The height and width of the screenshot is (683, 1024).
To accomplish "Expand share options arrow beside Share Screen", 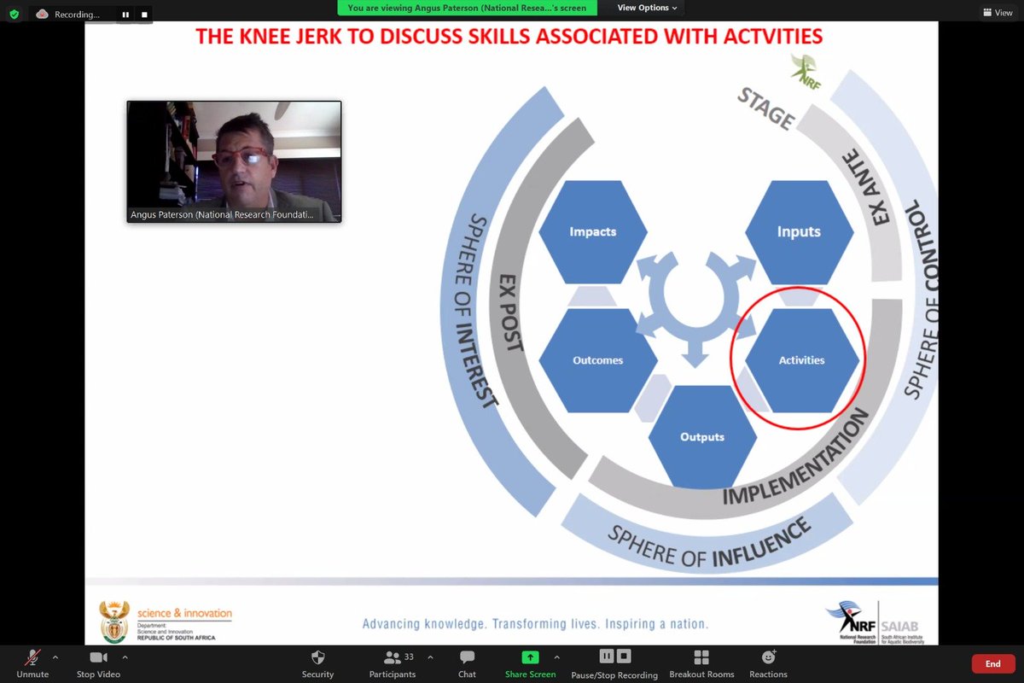I will [557, 657].
